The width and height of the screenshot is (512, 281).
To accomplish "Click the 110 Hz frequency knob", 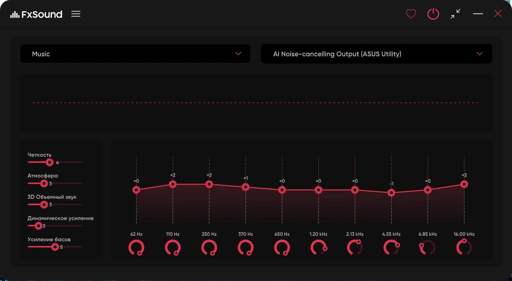I will pos(173,247).
